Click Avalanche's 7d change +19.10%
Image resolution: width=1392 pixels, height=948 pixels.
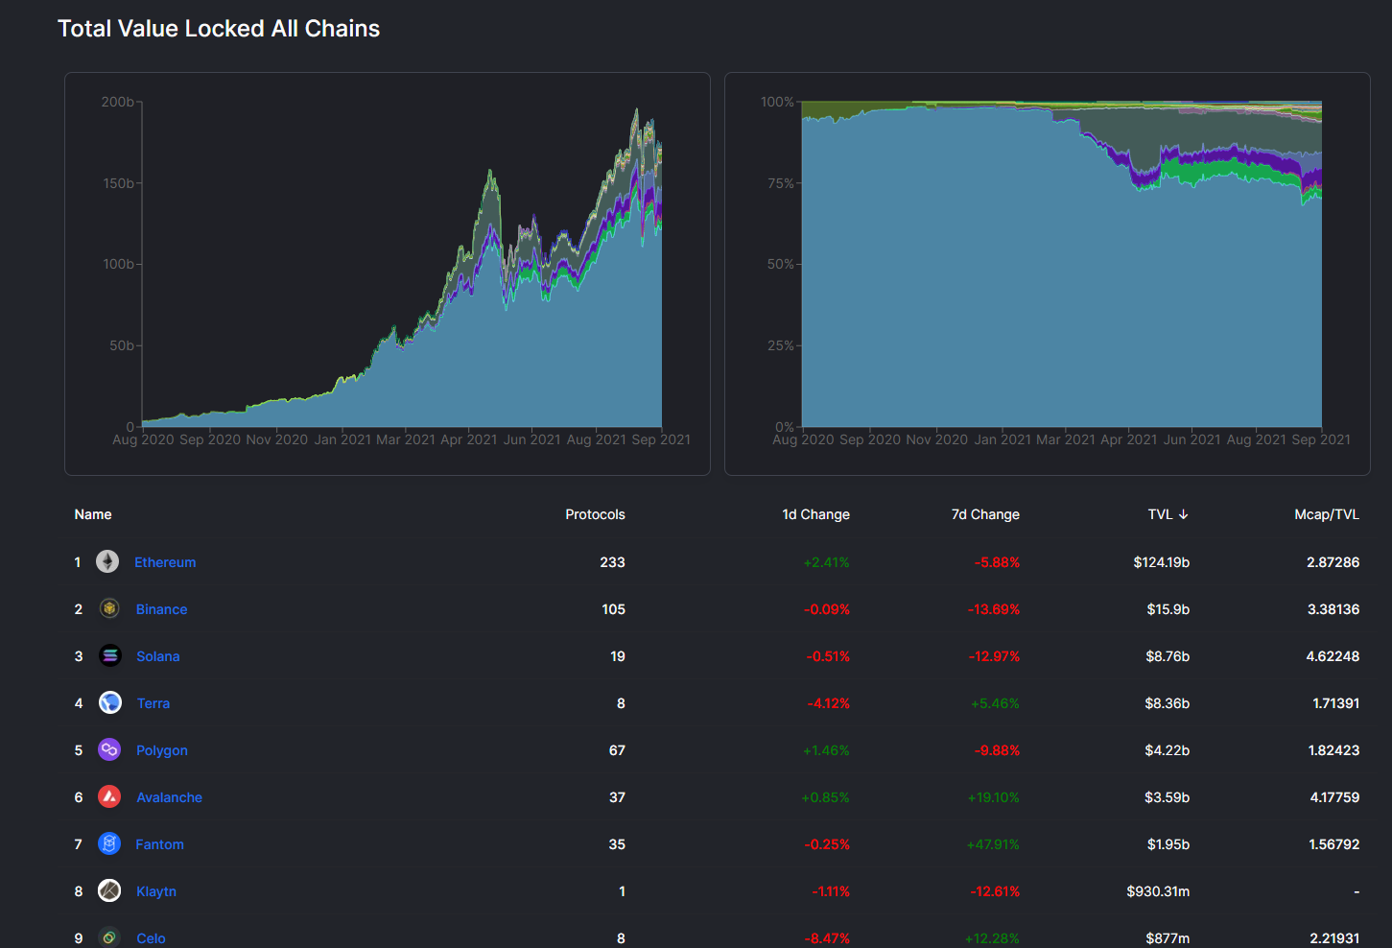[993, 797]
